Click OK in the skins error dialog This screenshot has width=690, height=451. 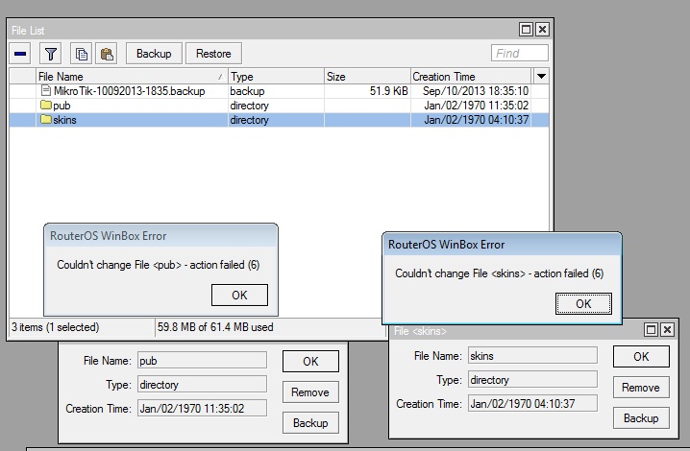[583, 304]
